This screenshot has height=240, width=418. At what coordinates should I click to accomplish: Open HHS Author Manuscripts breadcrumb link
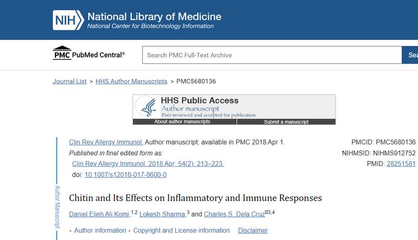pos(131,81)
